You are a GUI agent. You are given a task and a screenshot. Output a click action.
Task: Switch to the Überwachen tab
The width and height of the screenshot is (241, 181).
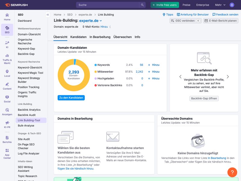tap(122, 37)
